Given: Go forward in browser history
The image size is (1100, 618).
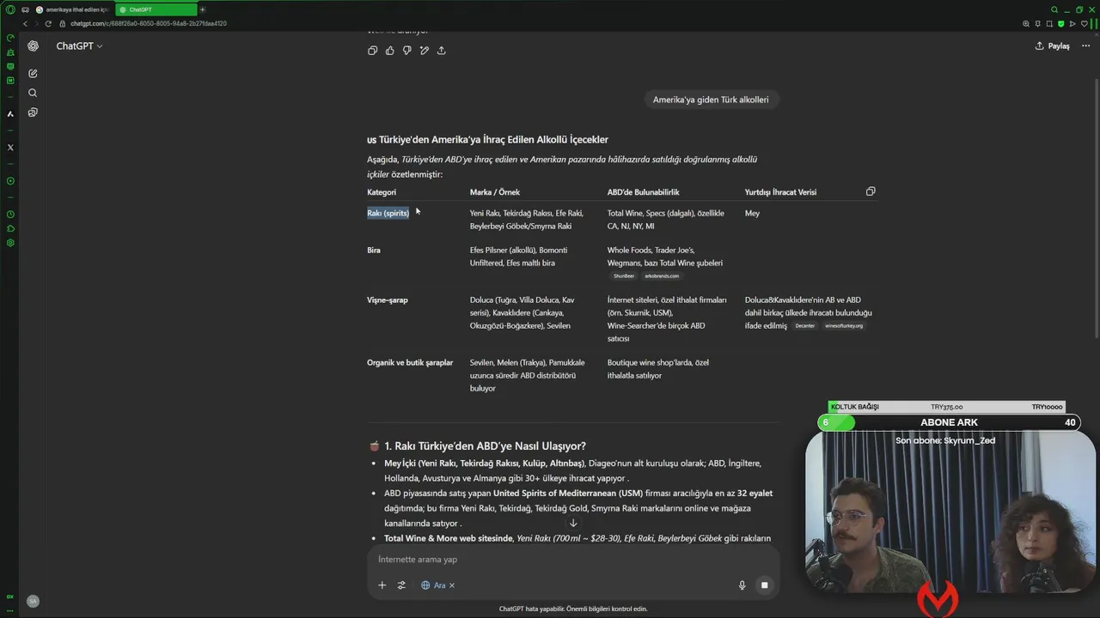Looking at the screenshot, I should [x=36, y=23].
